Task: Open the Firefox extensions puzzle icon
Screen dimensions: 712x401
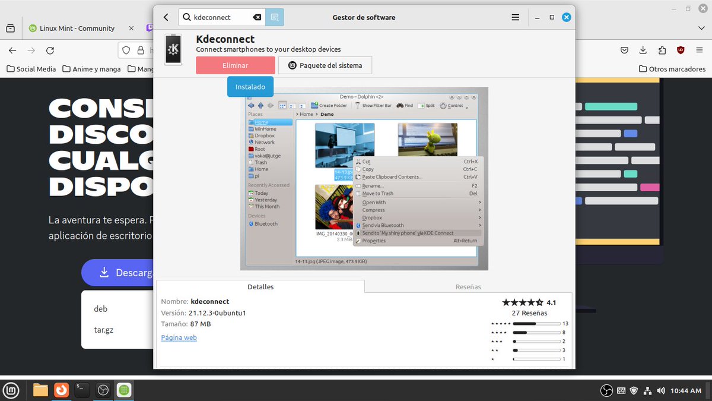Action: tap(662, 50)
